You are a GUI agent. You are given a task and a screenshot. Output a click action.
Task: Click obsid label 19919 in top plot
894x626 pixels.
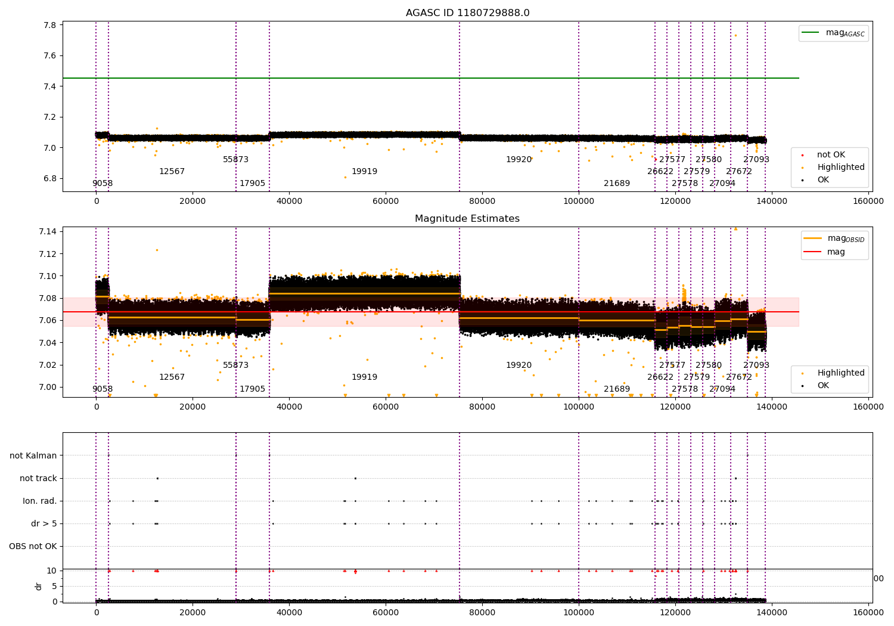(364, 172)
